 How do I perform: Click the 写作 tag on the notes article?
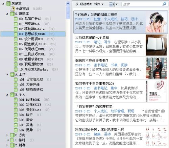tap(107, 42)
